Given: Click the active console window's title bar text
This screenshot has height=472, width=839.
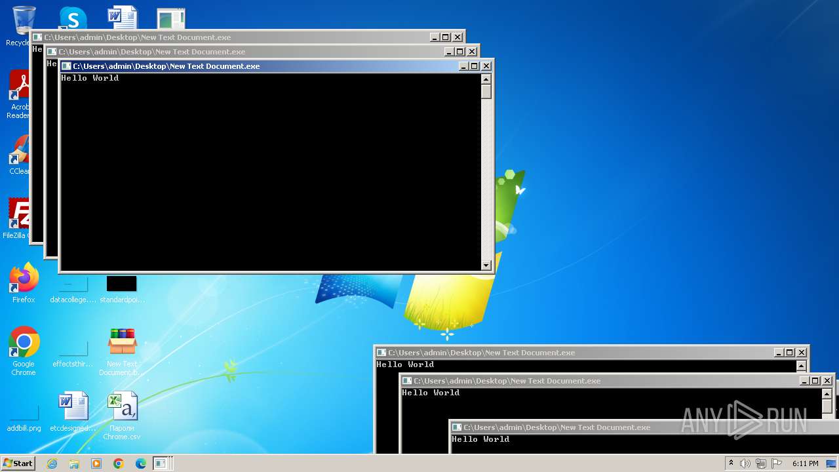Looking at the screenshot, I should coord(166,66).
